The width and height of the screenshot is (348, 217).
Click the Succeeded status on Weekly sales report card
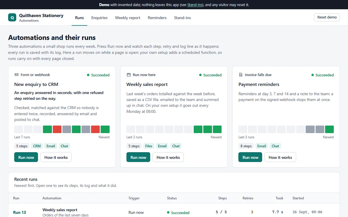[211, 75]
